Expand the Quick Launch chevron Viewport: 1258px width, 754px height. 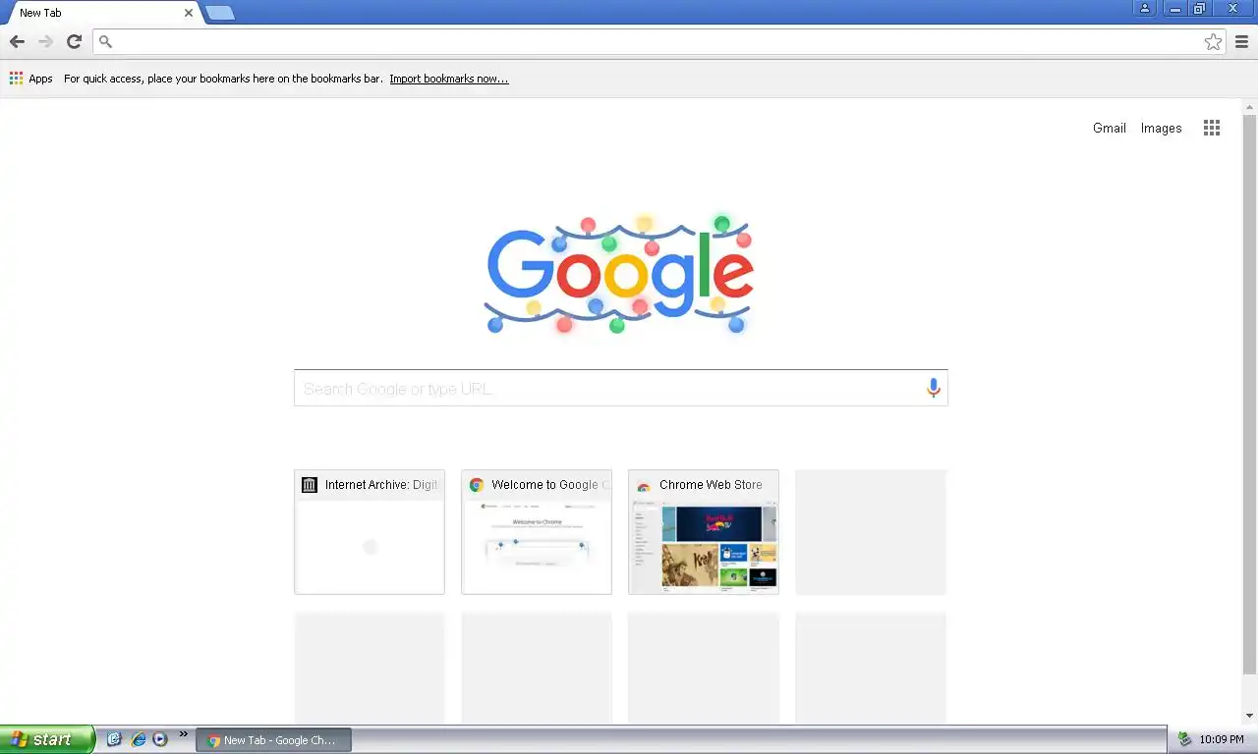click(183, 734)
